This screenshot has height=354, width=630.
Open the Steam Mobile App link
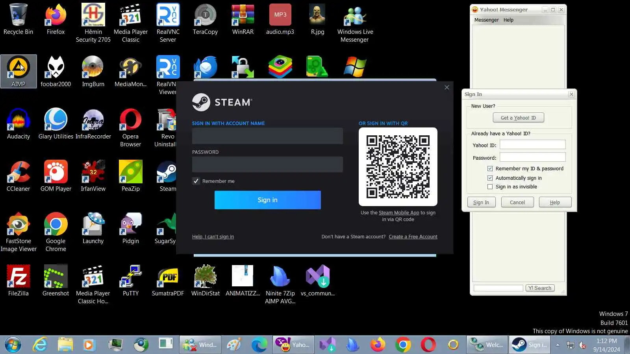399,213
